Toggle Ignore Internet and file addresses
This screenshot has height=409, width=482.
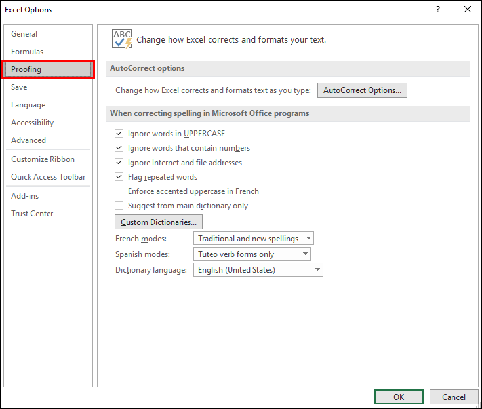pyautogui.click(x=119, y=163)
